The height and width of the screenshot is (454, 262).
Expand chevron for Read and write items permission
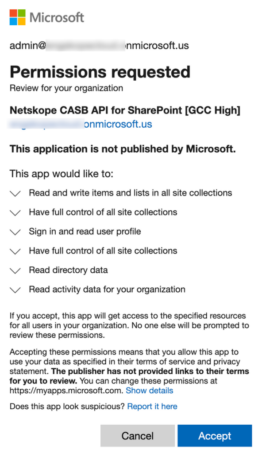coord(15,193)
